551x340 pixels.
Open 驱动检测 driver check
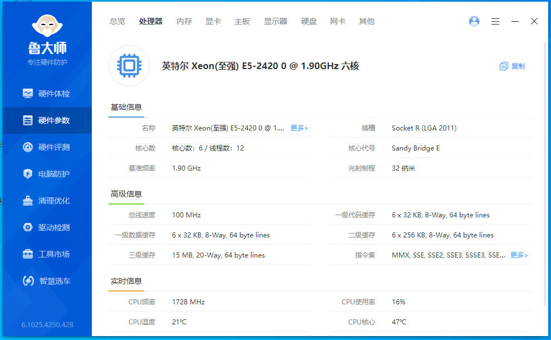click(x=47, y=227)
